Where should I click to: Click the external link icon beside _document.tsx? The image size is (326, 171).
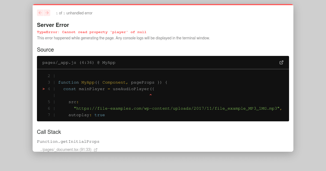coord(95,149)
